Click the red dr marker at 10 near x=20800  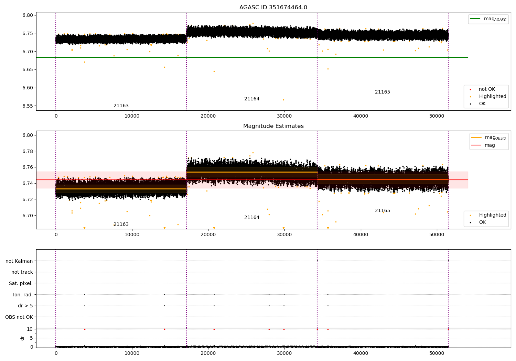tap(214, 329)
